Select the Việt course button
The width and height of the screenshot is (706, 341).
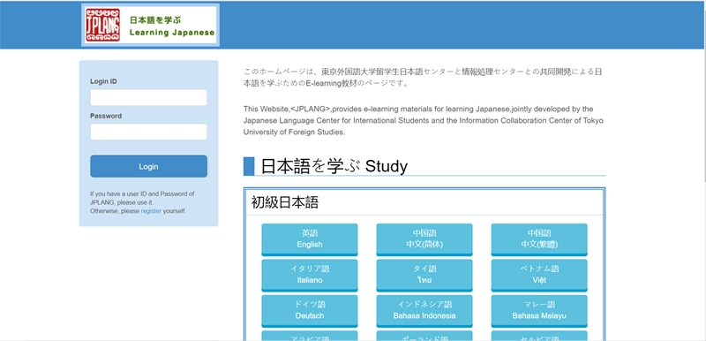coord(539,275)
